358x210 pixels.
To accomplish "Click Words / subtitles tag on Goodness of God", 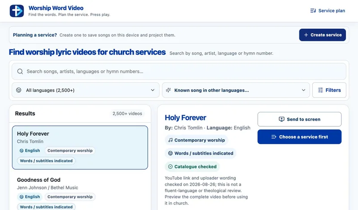I will click(x=46, y=207).
